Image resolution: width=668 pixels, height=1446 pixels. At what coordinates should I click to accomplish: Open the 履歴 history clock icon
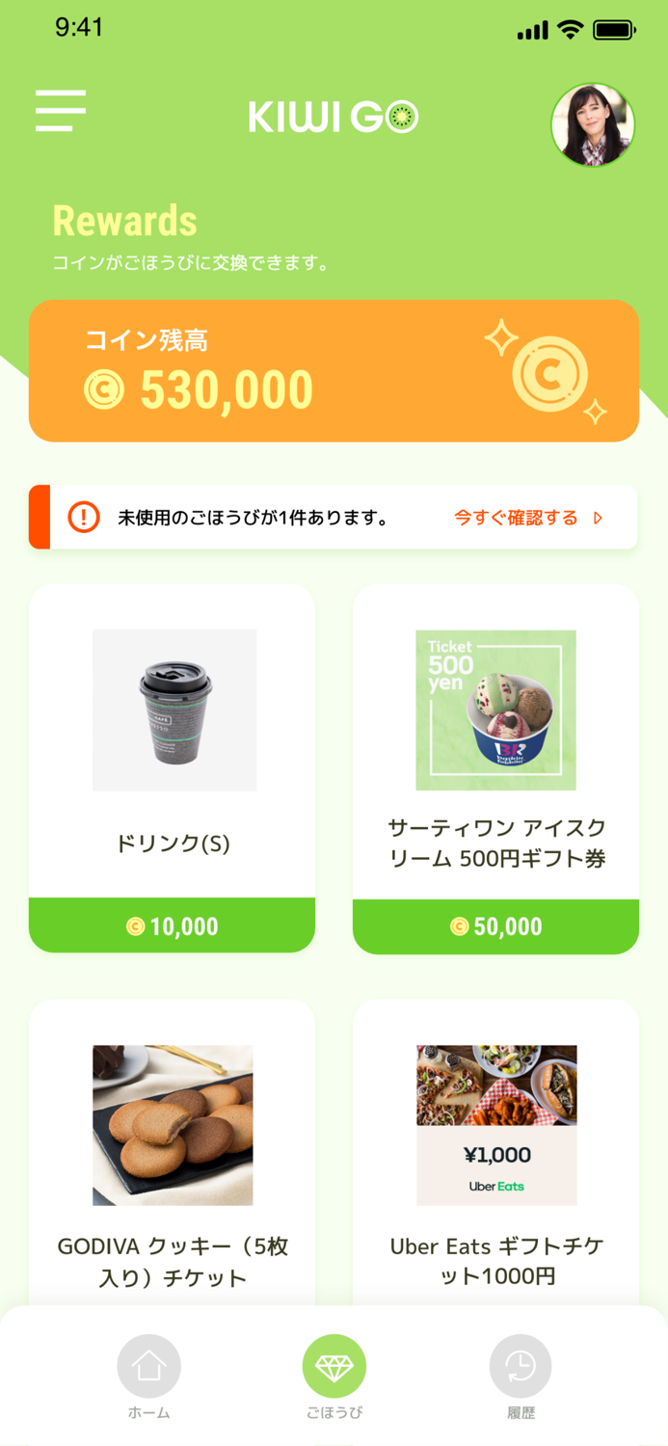click(x=520, y=1365)
